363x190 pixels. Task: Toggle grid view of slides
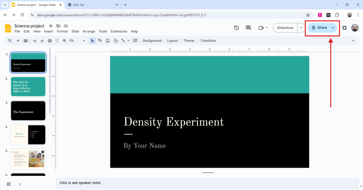pyautogui.click(x=9, y=184)
